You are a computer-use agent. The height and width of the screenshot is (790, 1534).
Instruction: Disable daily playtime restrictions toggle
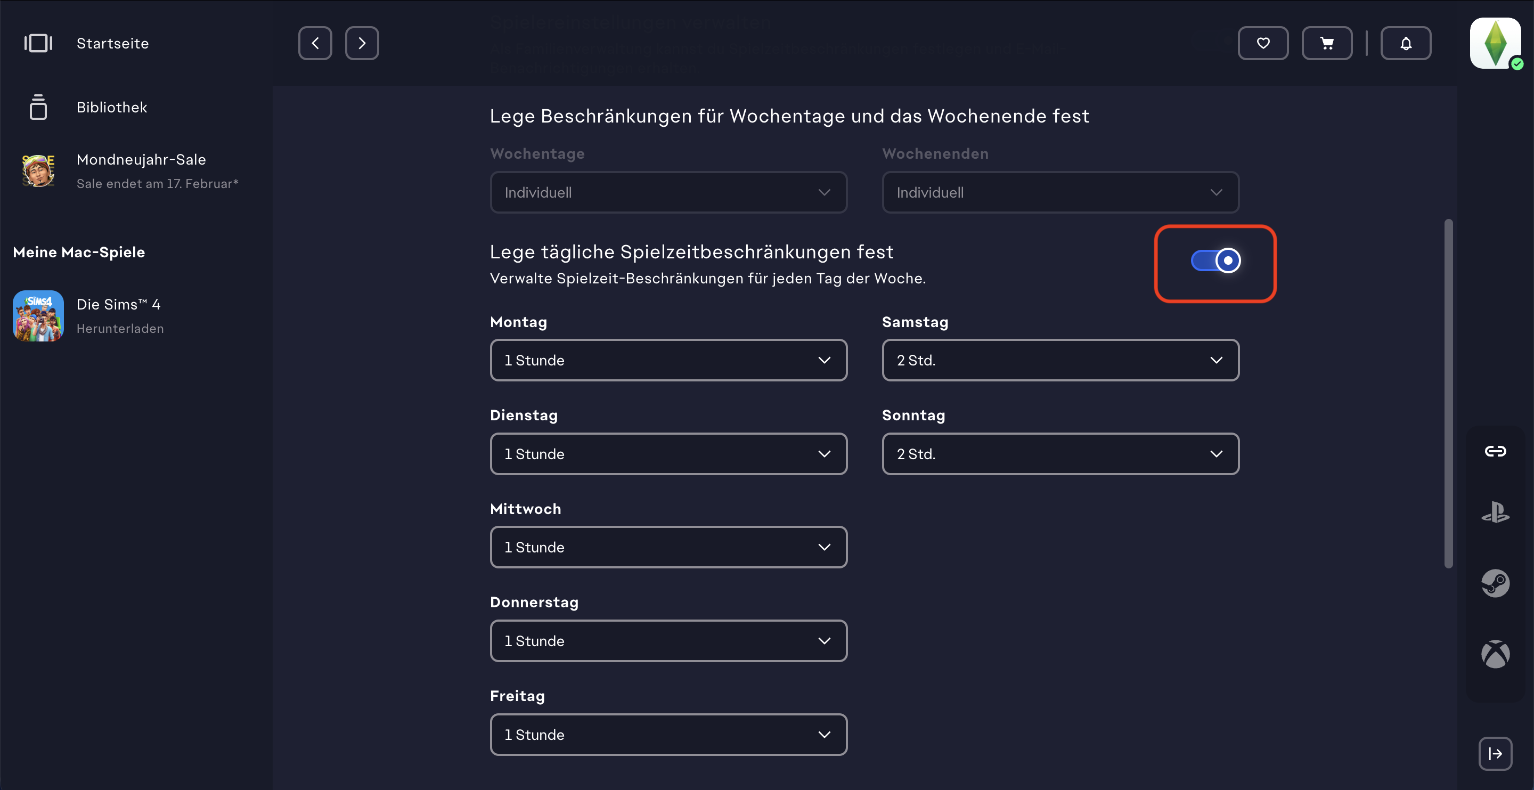coord(1215,260)
